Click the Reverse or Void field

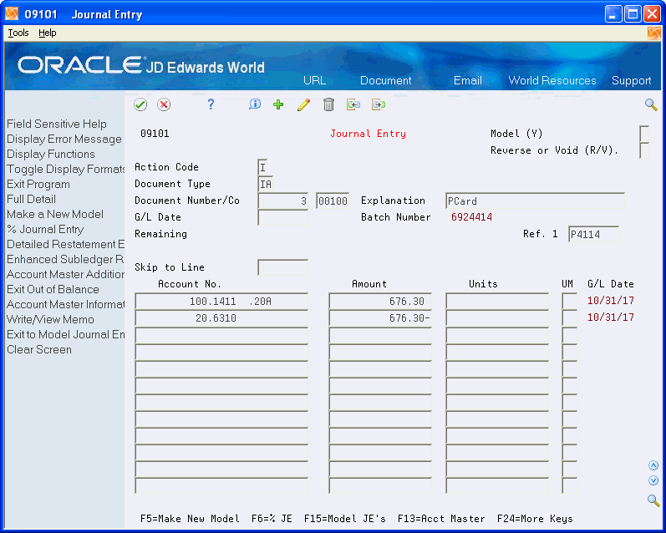click(644, 150)
